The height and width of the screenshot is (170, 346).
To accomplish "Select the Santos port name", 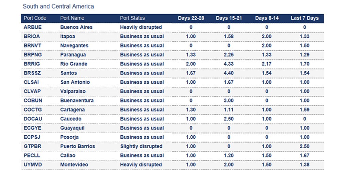I will pyautogui.click(x=68, y=73).
